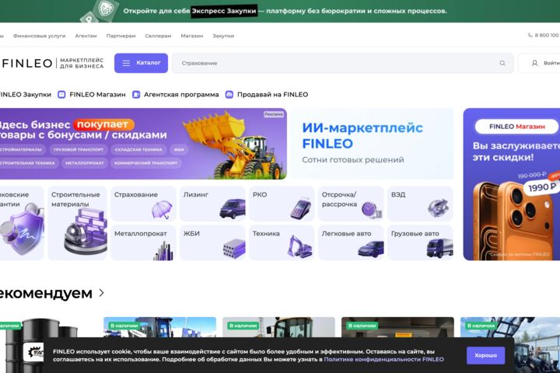This screenshot has width=560, height=373.
Task: Open Легковые авто category tile
Action: 351,242
